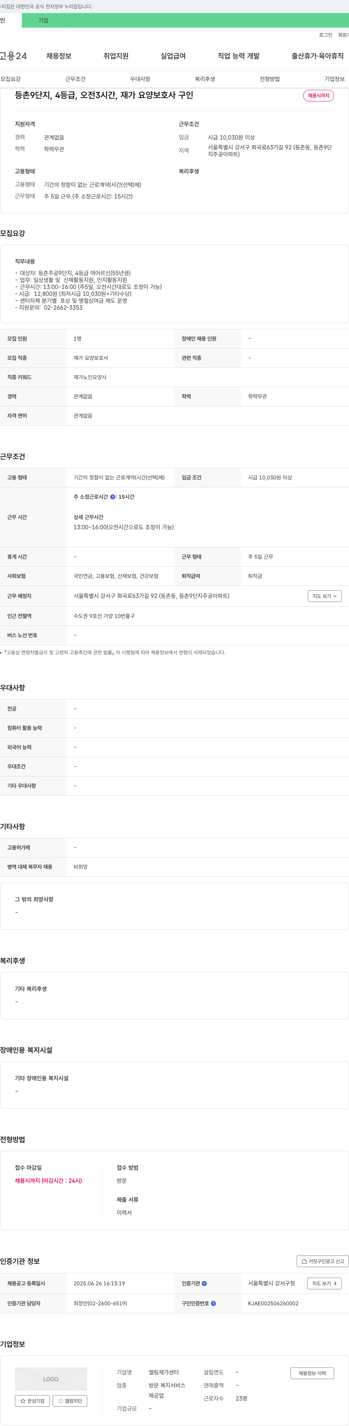Select phone number 02-2662-3353 text
Viewport: 349px width, 1426px height.
pyautogui.click(x=63, y=308)
